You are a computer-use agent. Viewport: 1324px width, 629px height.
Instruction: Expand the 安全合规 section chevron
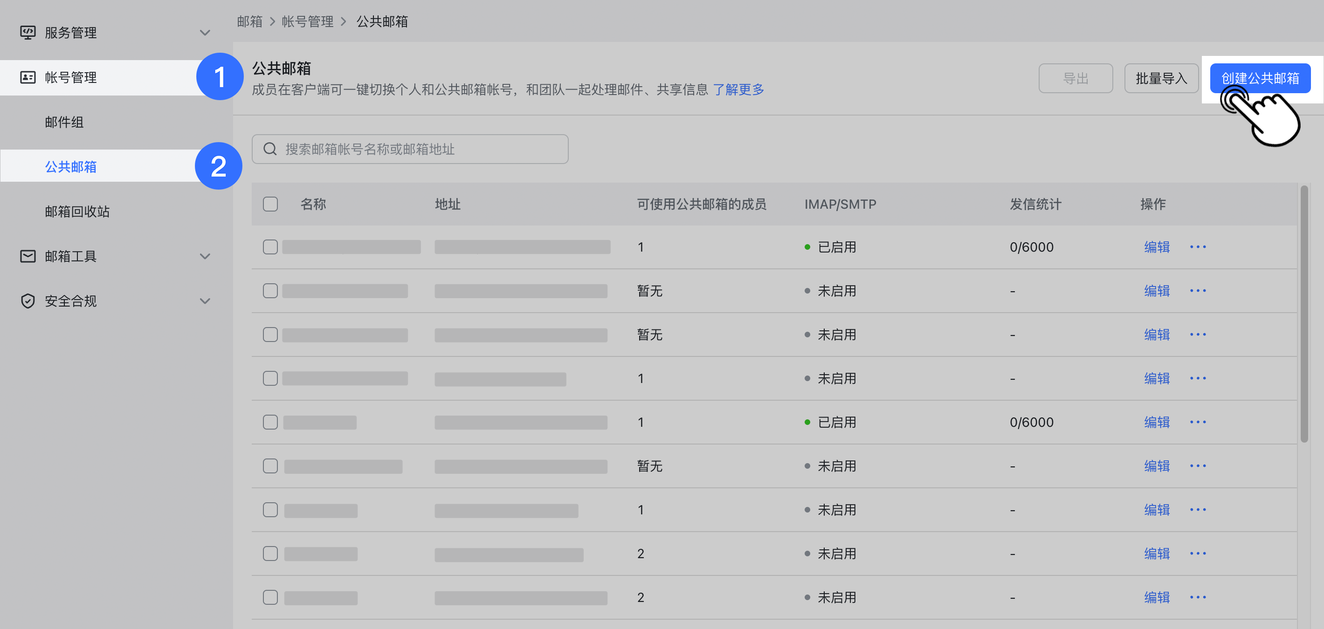[205, 301]
